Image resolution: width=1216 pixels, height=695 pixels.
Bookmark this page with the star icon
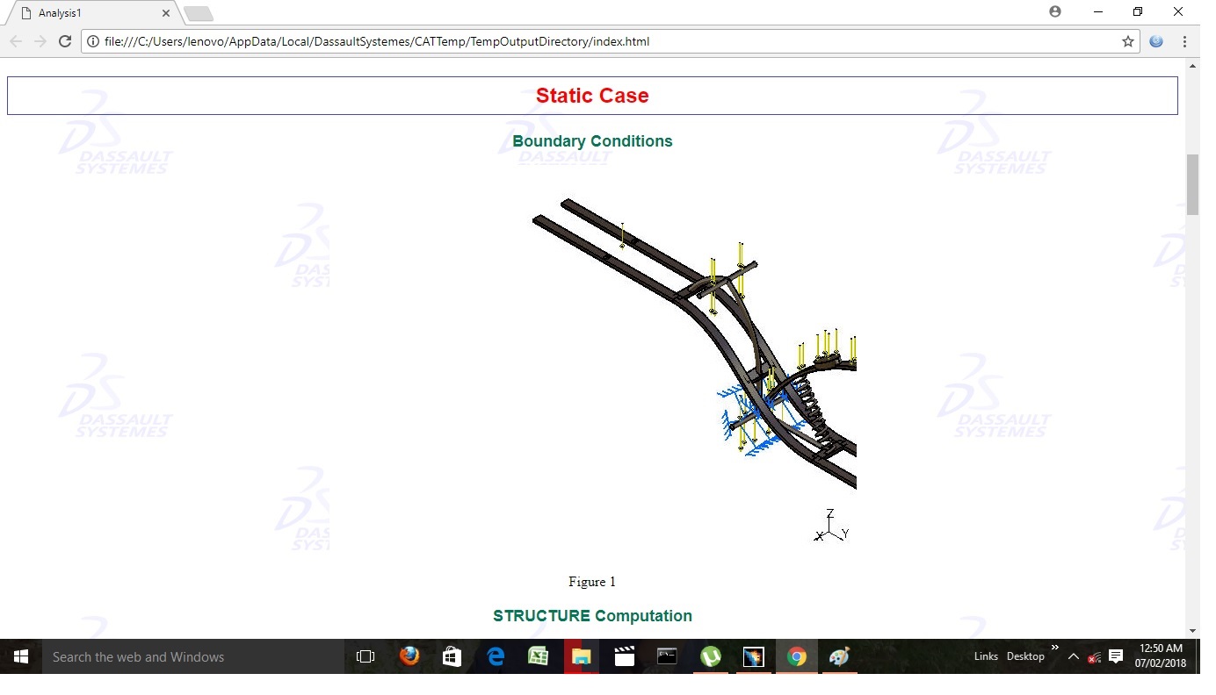coord(1128,41)
